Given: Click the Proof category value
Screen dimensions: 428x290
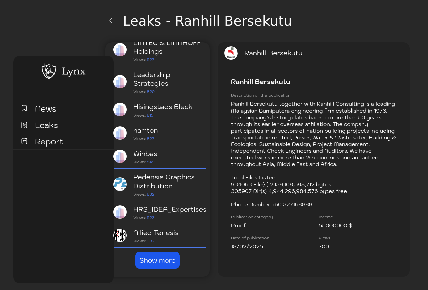Looking at the screenshot, I should tap(238, 226).
